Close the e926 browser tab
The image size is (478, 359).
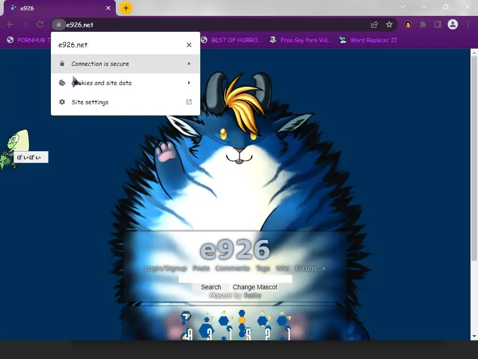[x=108, y=8]
